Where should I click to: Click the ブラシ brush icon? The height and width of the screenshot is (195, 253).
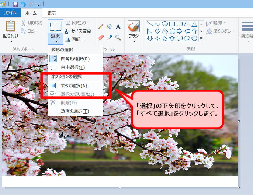(x=134, y=26)
